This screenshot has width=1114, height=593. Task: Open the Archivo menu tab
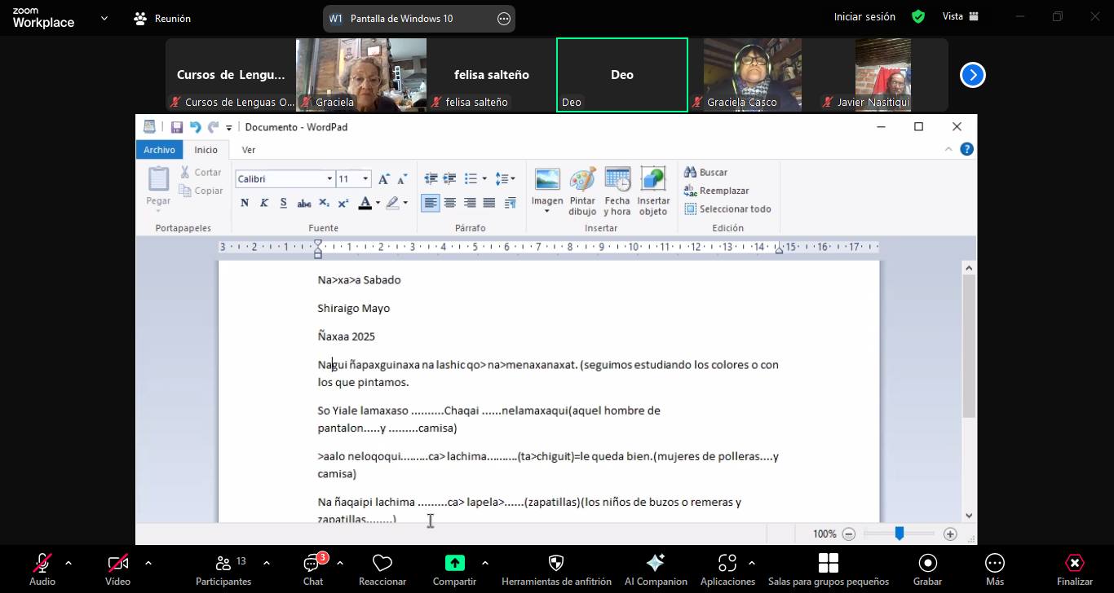point(159,150)
